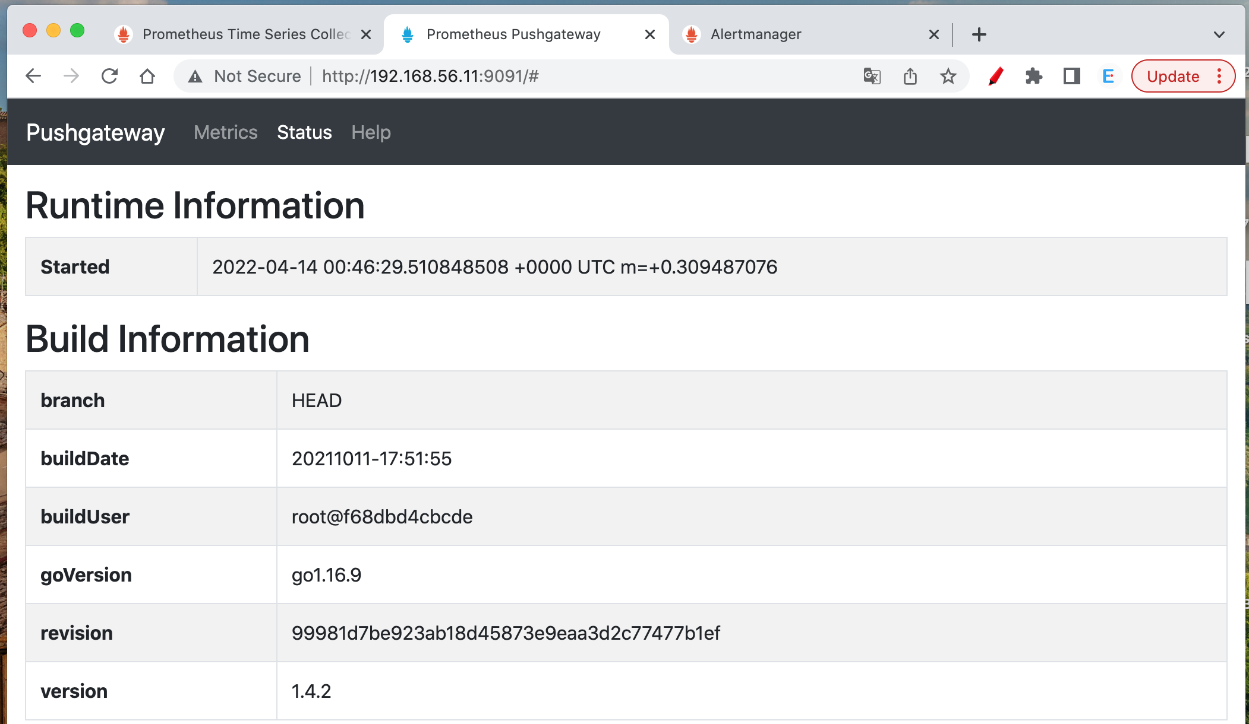The width and height of the screenshot is (1249, 724).
Task: Click the Runtime Information heading
Action: (x=195, y=205)
